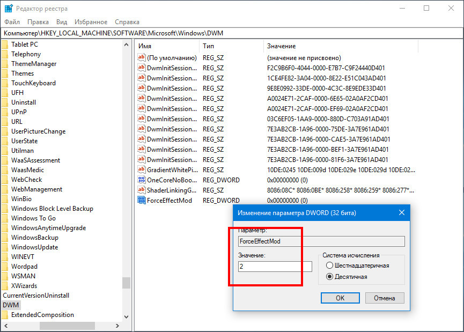Click the tree horizontal scroll right arrow
The width and height of the screenshot is (464, 332).
(117, 326)
